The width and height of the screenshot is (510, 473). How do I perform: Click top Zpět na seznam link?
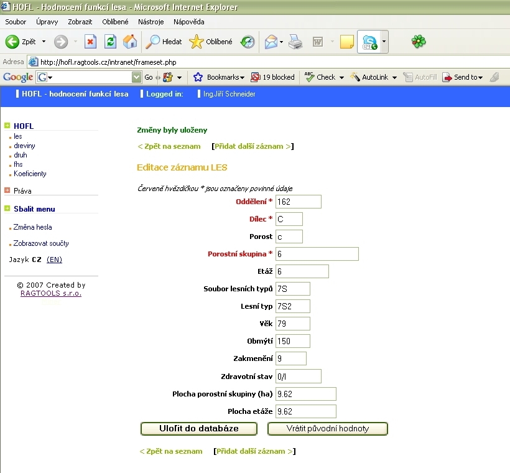169,146
